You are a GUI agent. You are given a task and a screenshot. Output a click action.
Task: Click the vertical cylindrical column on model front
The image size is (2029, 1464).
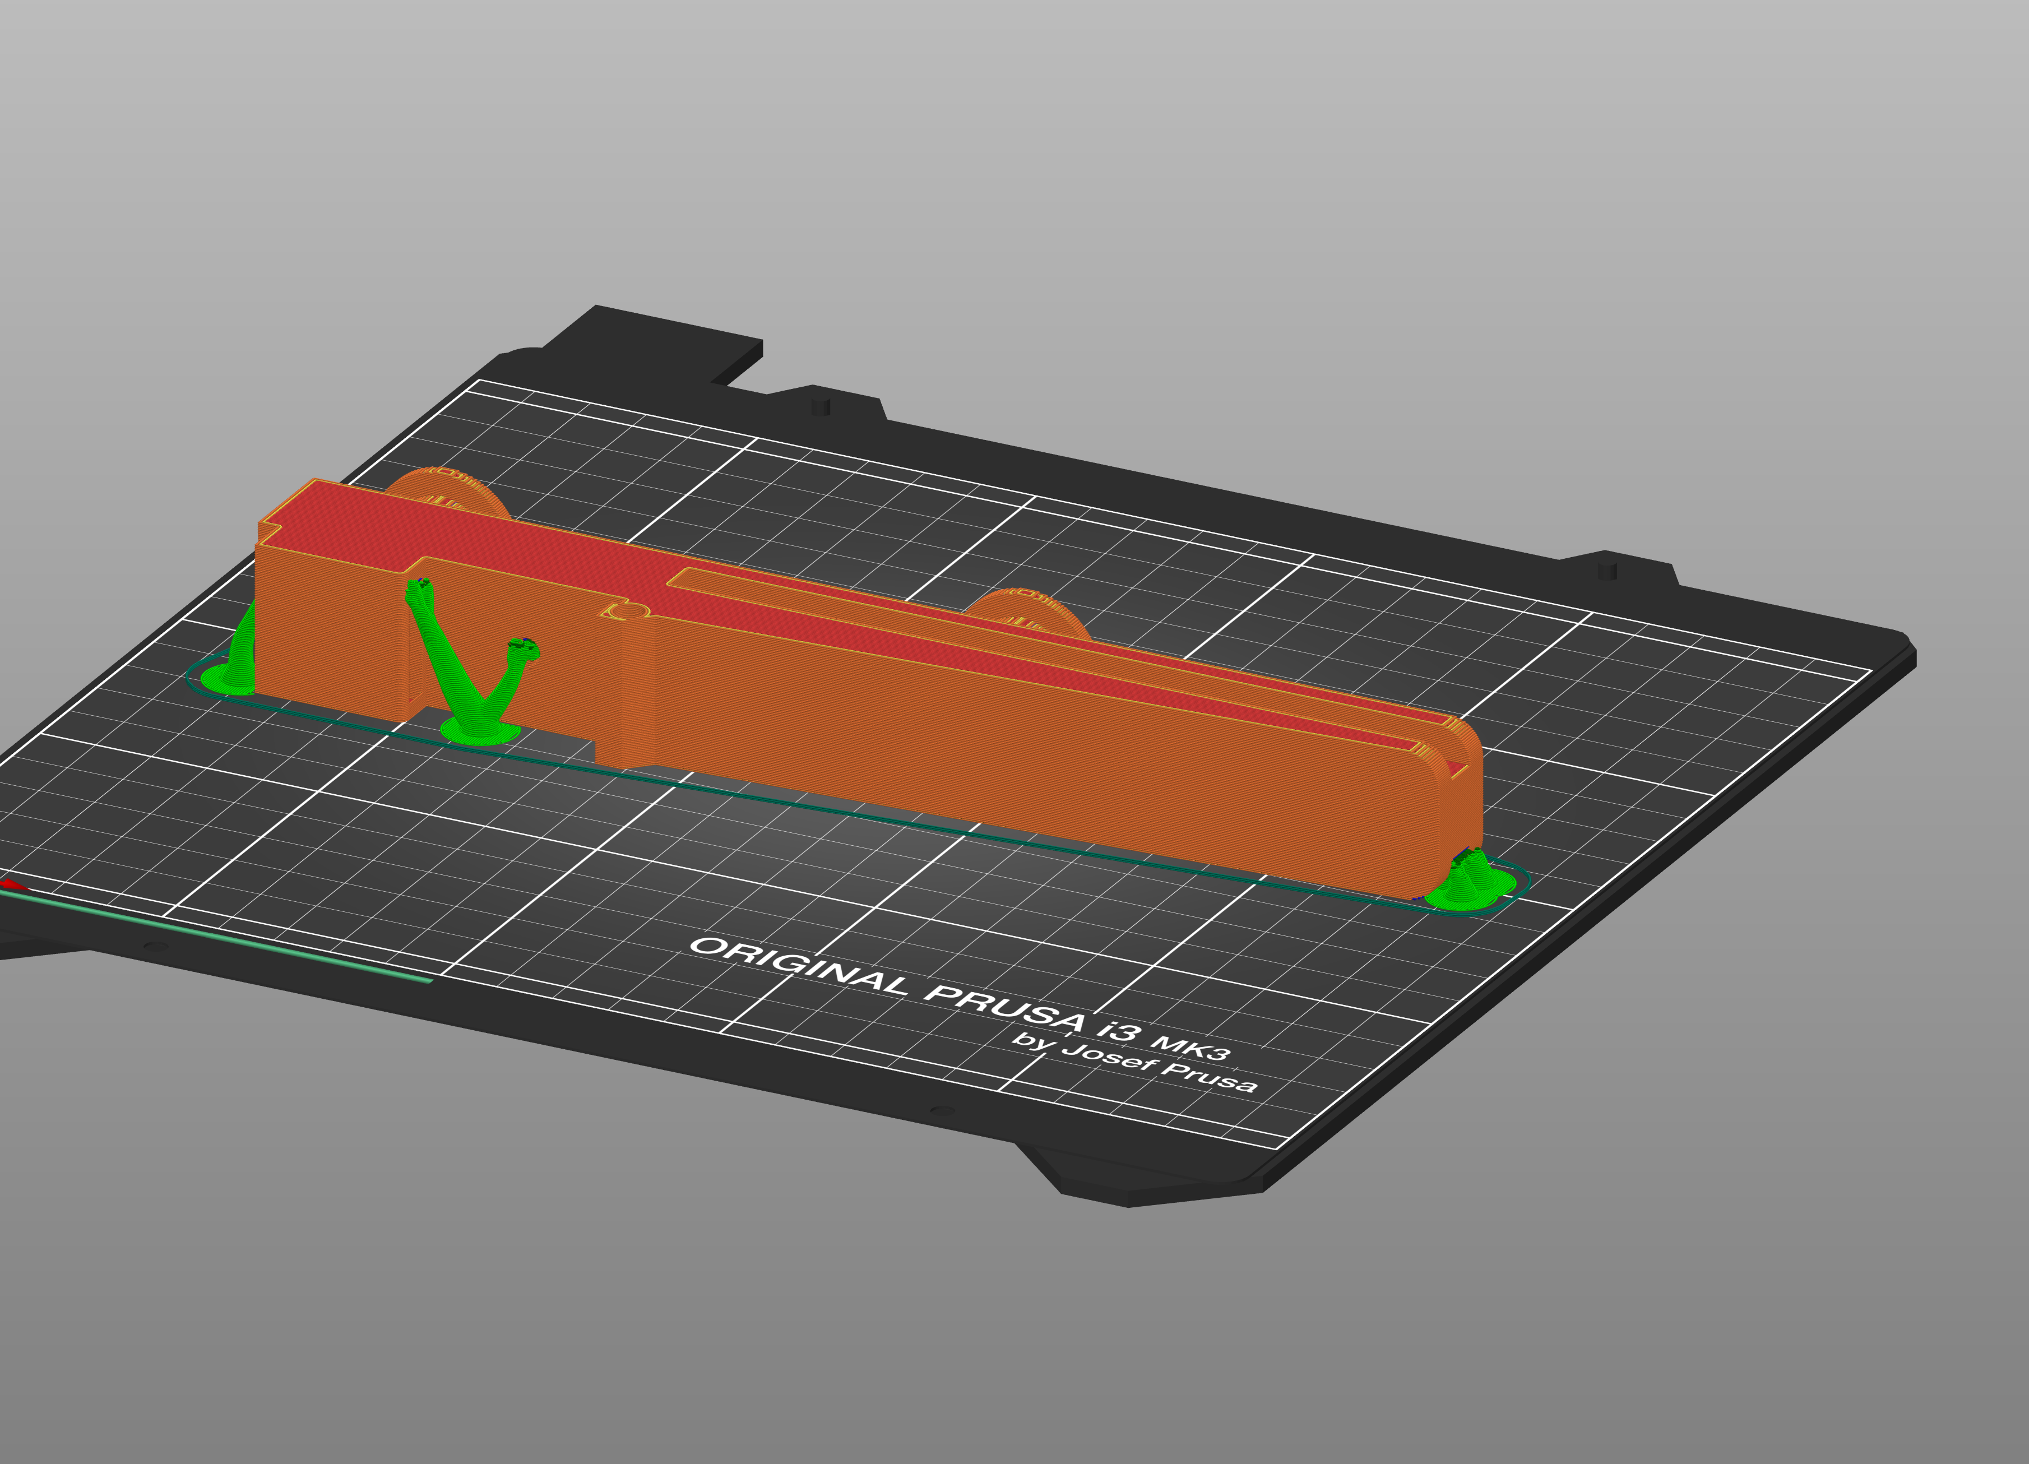pos(637,693)
